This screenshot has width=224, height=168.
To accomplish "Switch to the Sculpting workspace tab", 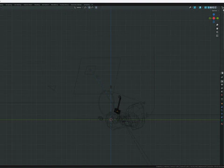I will pos(9,5).
